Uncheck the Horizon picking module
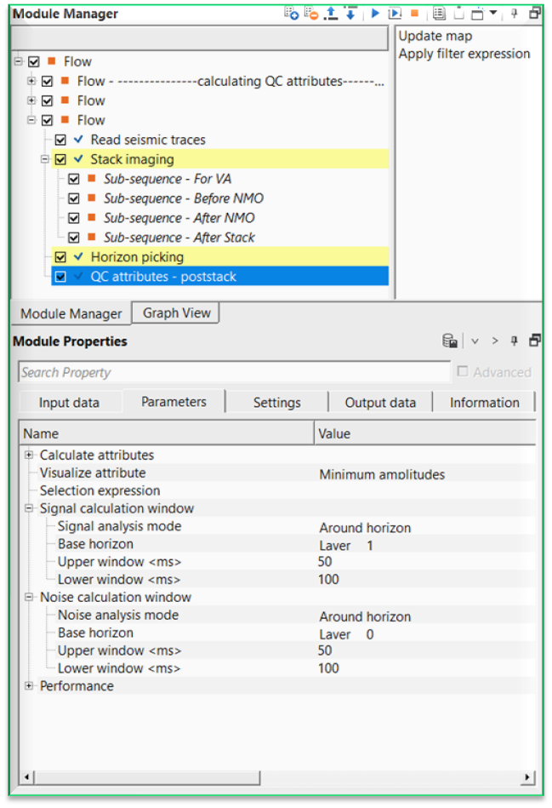The height and width of the screenshot is (808, 552). click(x=60, y=257)
